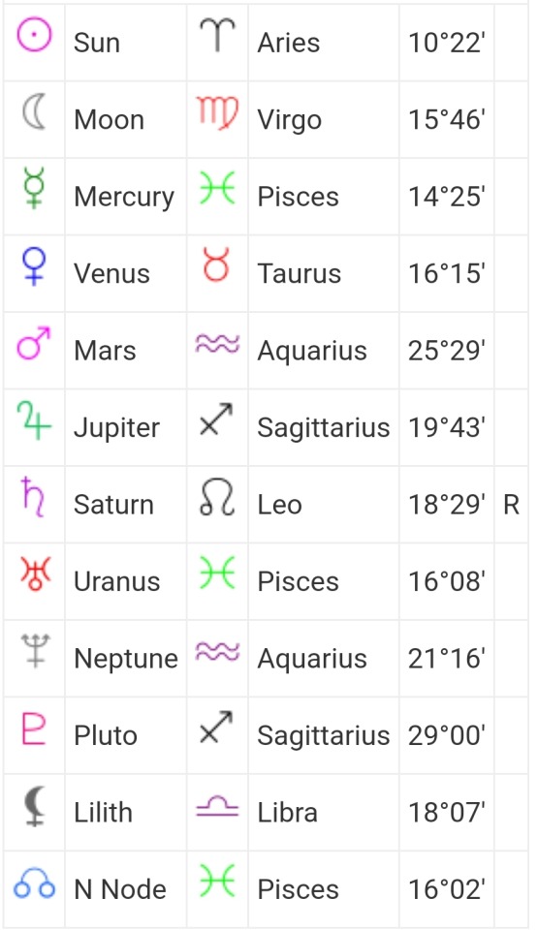Select the Lilith black moon icon
The image size is (538, 930).
pyautogui.click(x=35, y=805)
